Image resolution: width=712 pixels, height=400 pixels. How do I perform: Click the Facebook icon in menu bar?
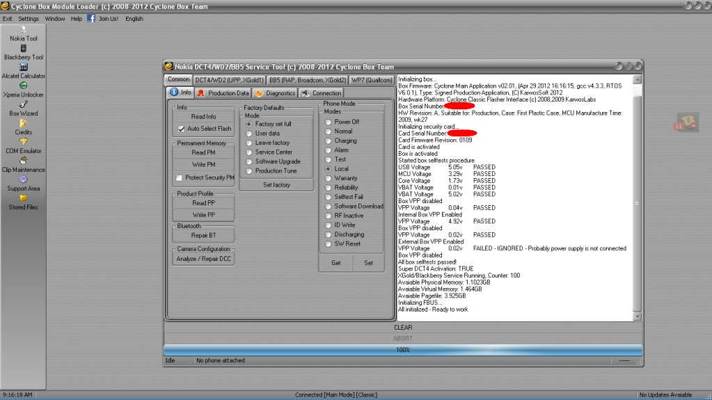[91, 19]
